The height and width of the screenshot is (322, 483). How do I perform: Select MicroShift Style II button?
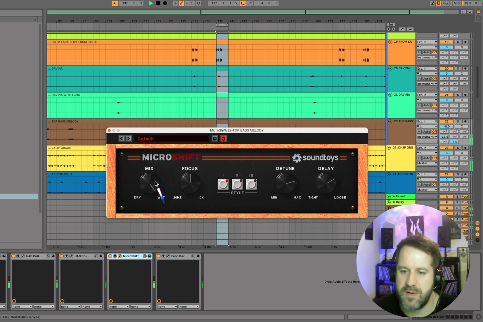point(237,184)
